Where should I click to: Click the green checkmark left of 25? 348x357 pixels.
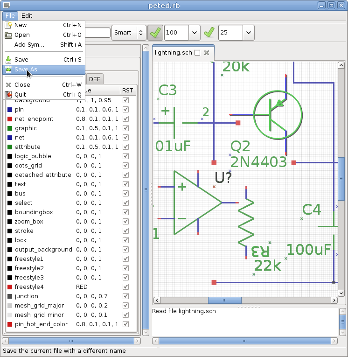[x=209, y=33]
